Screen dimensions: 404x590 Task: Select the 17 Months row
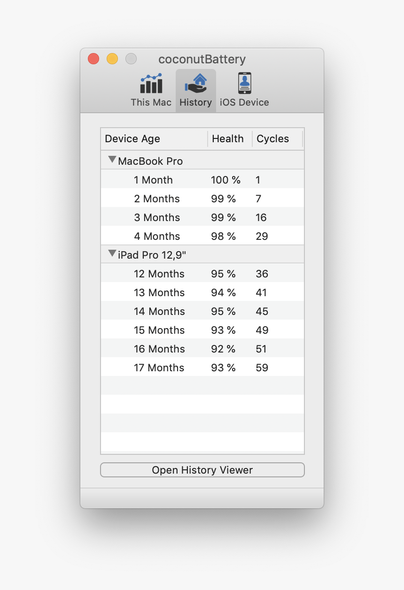(x=202, y=368)
